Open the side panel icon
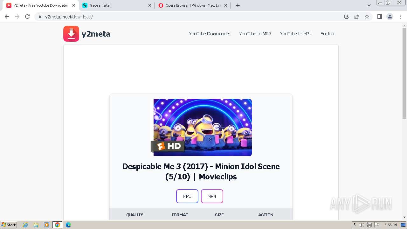Viewport: 407px width, 229px height. 380,17
